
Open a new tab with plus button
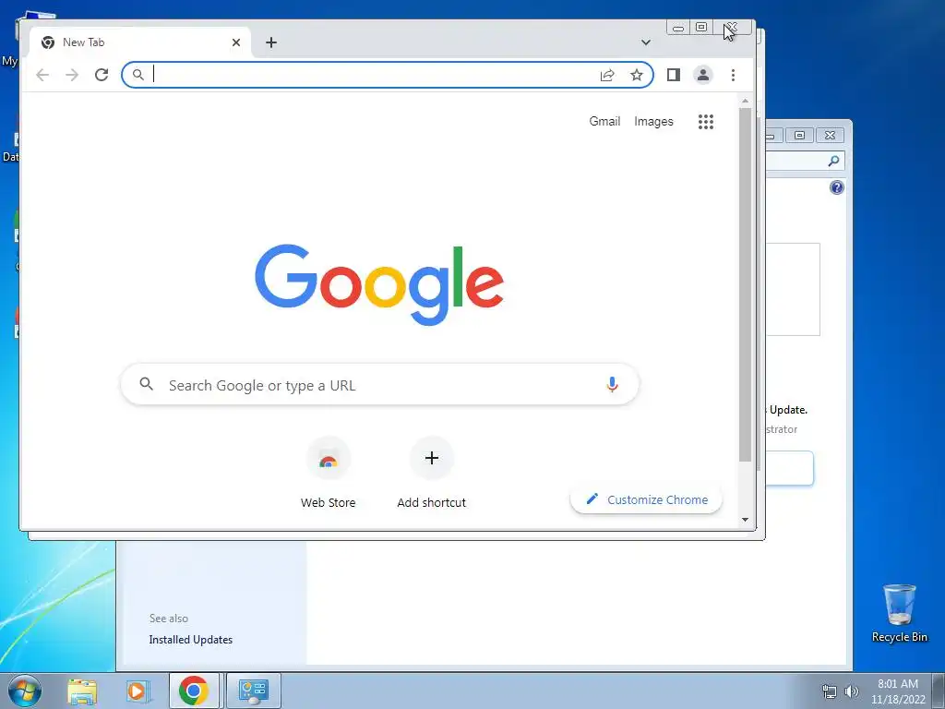pos(271,42)
